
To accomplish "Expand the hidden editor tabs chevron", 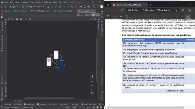I will coord(98,11).
